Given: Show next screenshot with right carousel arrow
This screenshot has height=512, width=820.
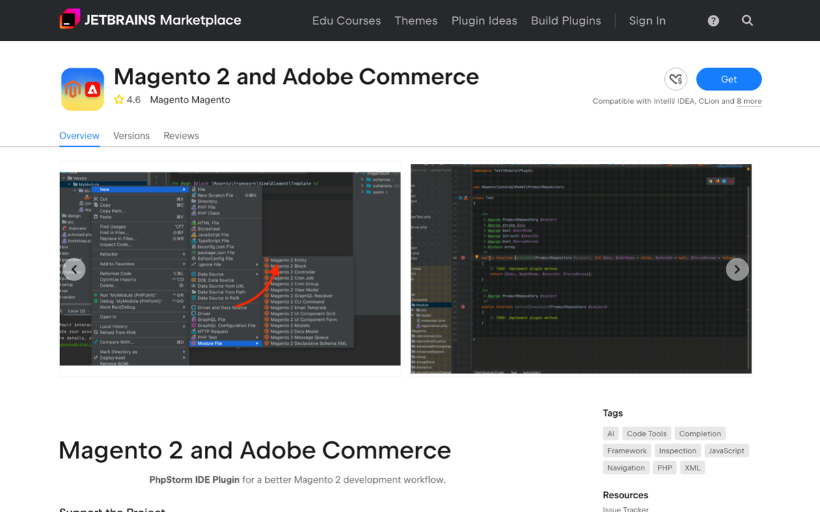Looking at the screenshot, I should click(x=737, y=269).
